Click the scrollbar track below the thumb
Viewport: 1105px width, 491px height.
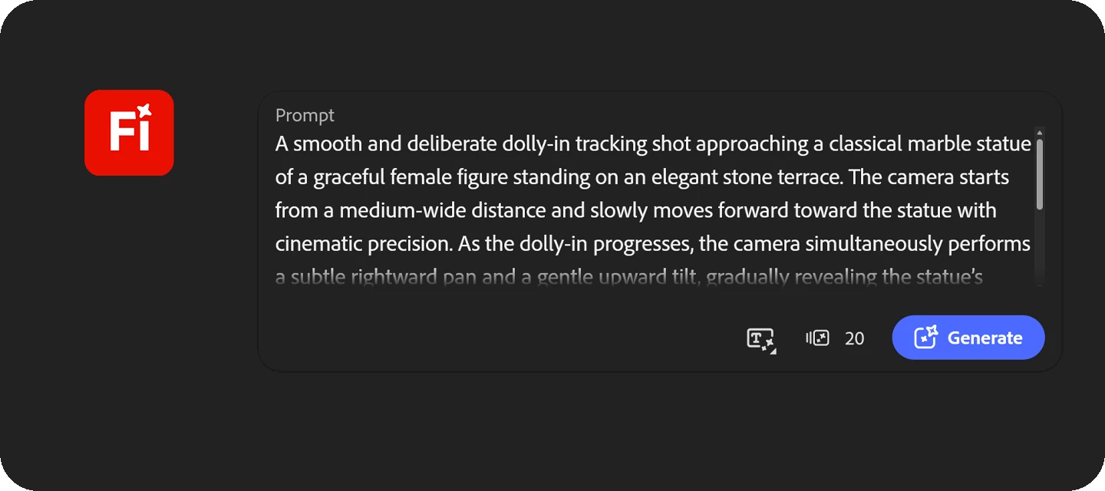coord(1040,245)
